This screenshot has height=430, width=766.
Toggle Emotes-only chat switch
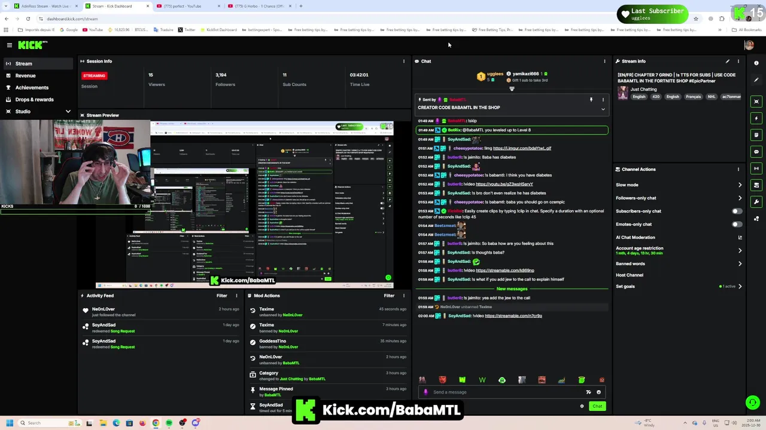point(737,224)
